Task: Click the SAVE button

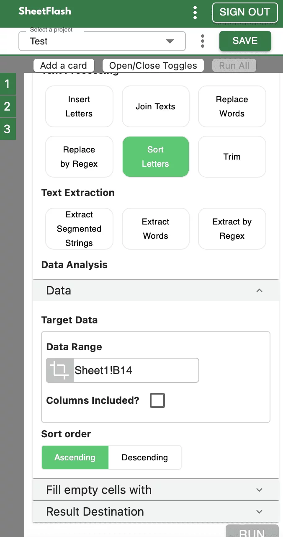Action: coord(245,41)
